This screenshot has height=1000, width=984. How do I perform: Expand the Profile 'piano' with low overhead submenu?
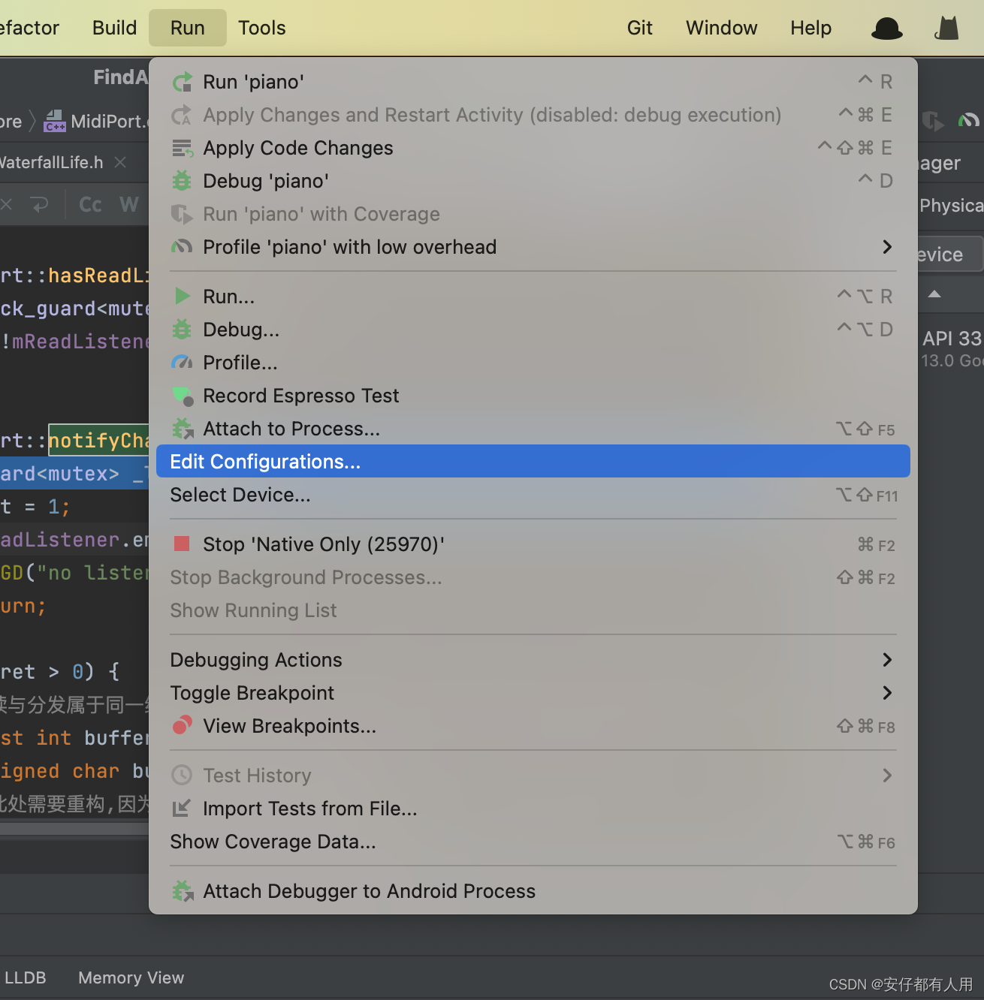[x=887, y=247]
